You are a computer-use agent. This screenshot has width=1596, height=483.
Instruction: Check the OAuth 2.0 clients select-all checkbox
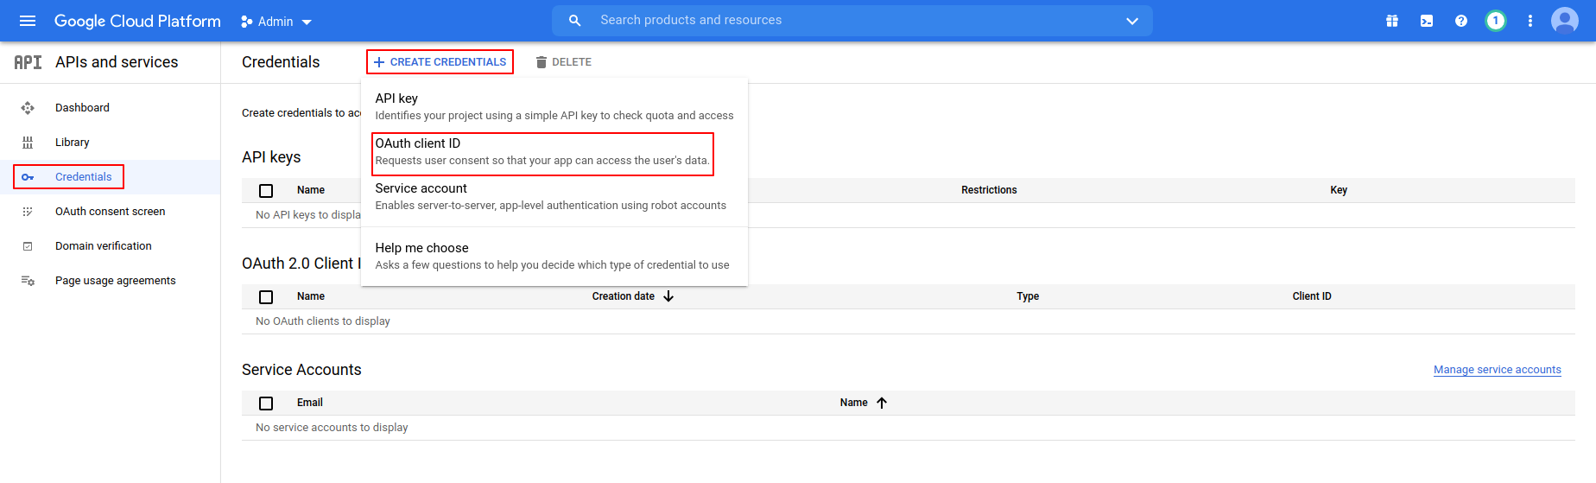[x=266, y=297]
